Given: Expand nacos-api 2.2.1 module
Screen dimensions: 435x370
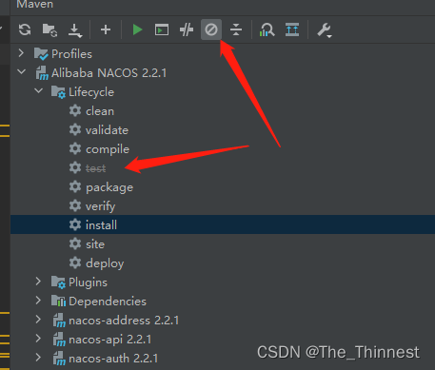Looking at the screenshot, I should click(38, 339).
